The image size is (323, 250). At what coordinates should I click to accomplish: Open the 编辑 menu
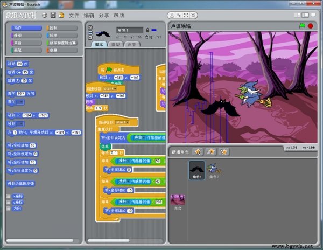coord(89,15)
